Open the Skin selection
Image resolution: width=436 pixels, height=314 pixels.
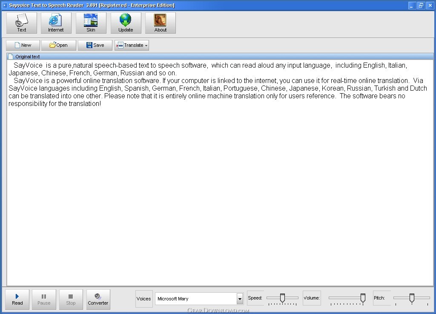pyautogui.click(x=91, y=23)
